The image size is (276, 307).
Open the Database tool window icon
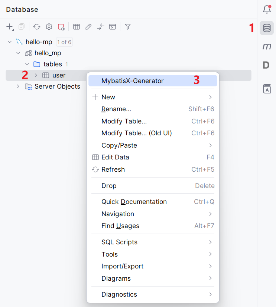coord(266,28)
